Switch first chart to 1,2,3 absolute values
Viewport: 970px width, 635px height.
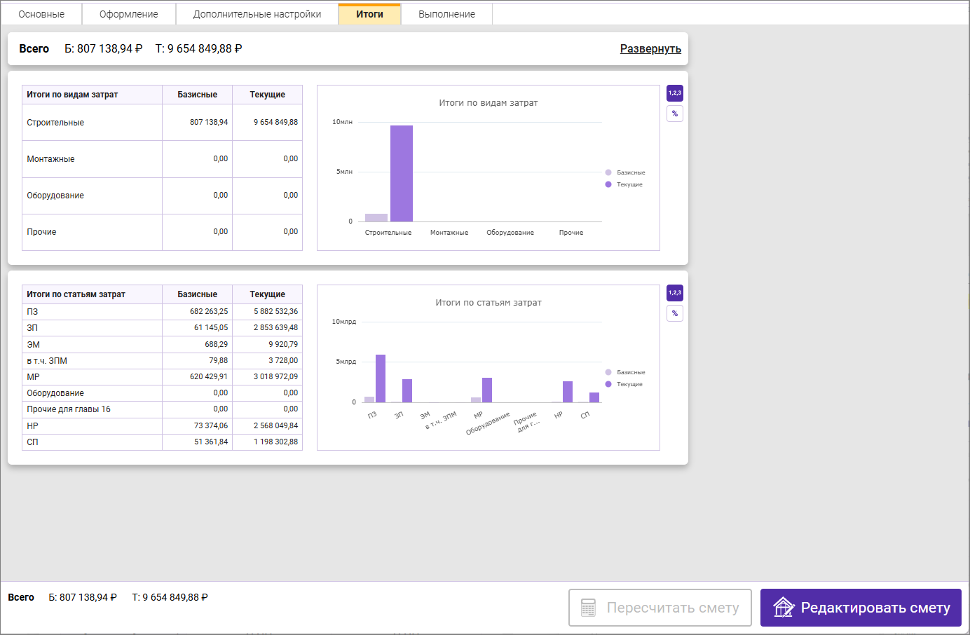click(x=674, y=93)
